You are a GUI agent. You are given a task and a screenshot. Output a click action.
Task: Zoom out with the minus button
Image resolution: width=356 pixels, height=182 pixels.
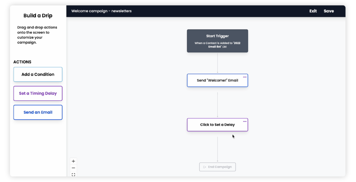pyautogui.click(x=73, y=168)
